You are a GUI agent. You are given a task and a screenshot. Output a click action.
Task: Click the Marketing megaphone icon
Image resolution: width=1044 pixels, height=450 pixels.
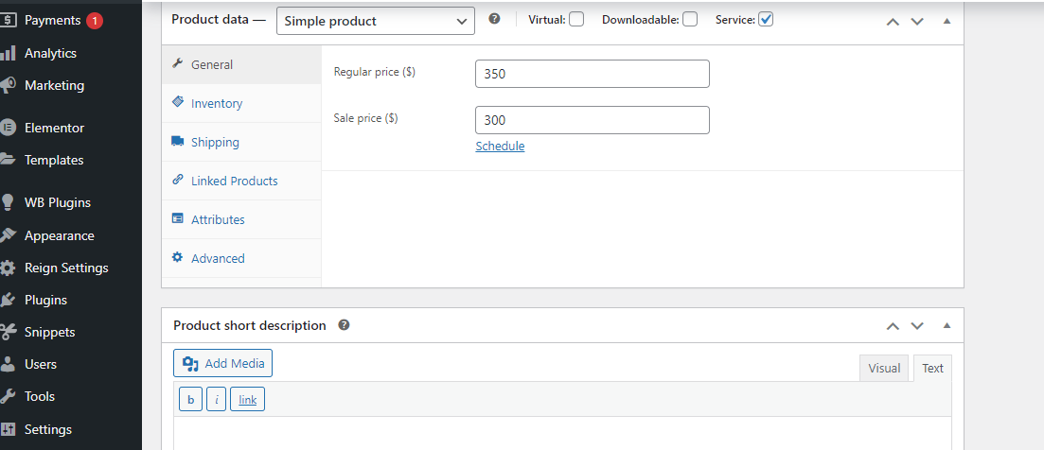point(8,85)
